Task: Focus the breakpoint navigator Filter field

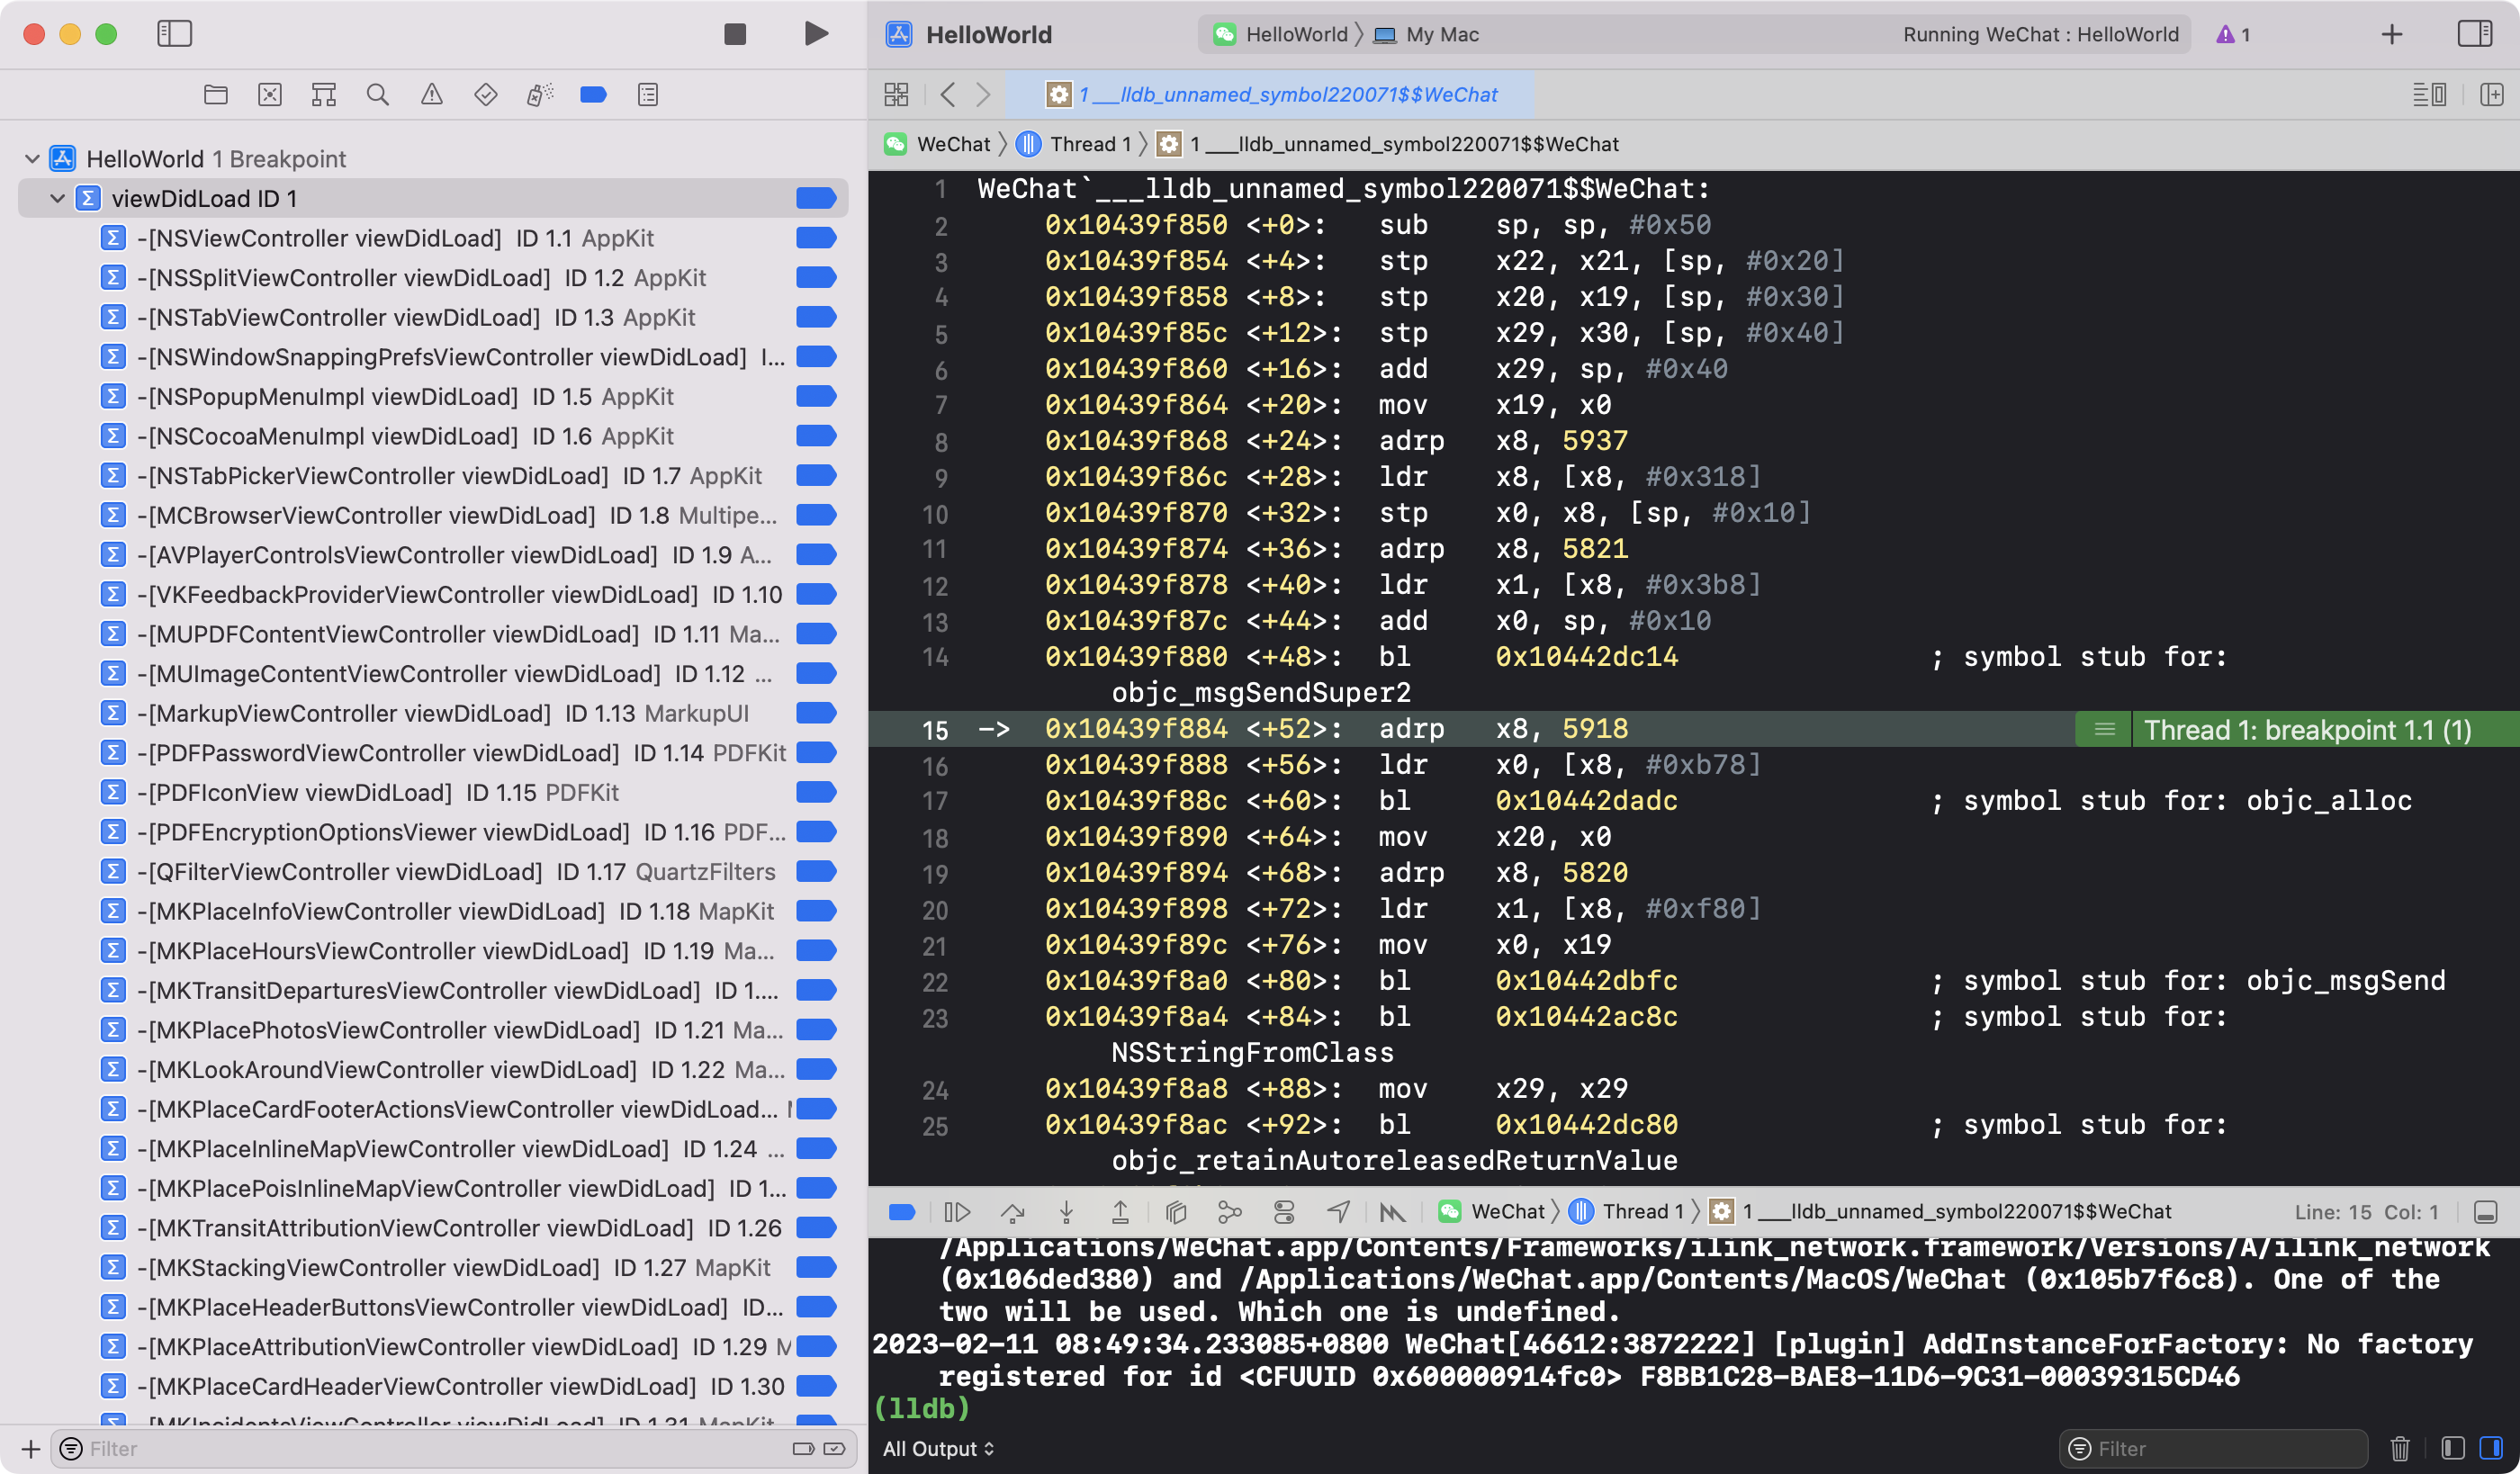Action: coord(453,1448)
